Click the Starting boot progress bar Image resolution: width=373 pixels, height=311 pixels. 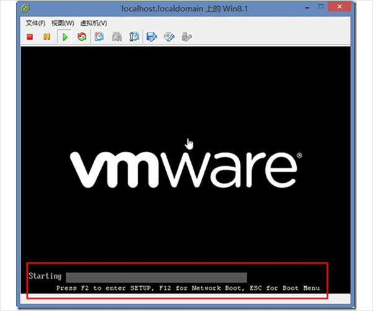click(x=157, y=277)
